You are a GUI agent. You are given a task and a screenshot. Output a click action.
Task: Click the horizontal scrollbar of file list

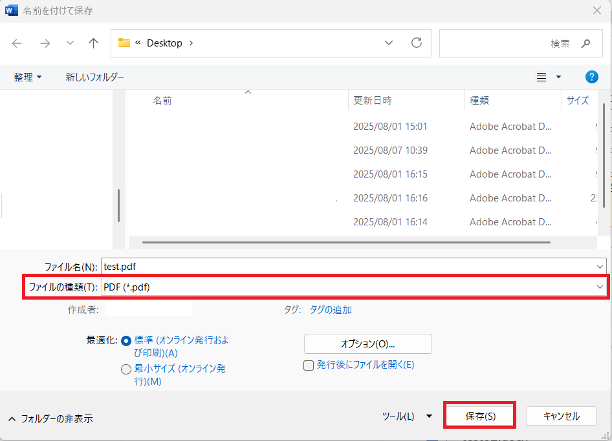pyautogui.click(x=346, y=242)
